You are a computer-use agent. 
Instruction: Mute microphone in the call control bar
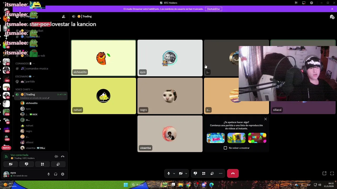coord(169,174)
